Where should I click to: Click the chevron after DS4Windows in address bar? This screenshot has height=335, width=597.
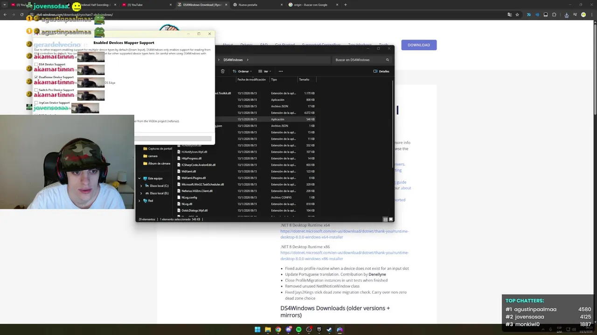(x=248, y=60)
